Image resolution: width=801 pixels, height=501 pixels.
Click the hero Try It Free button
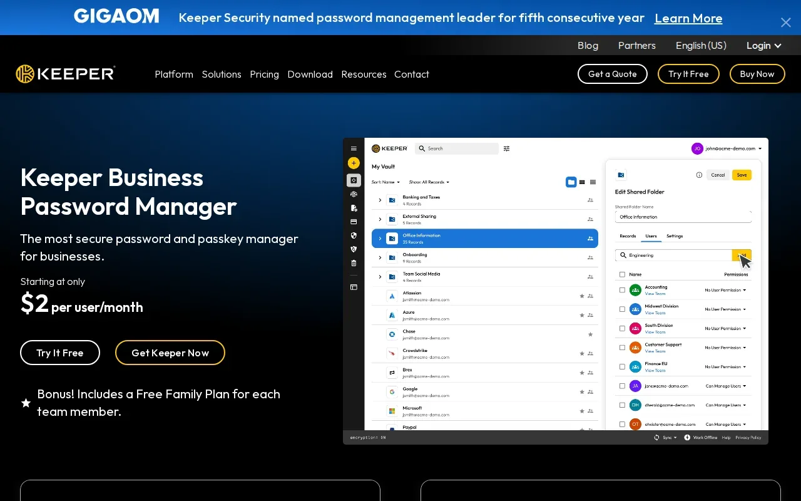point(60,353)
